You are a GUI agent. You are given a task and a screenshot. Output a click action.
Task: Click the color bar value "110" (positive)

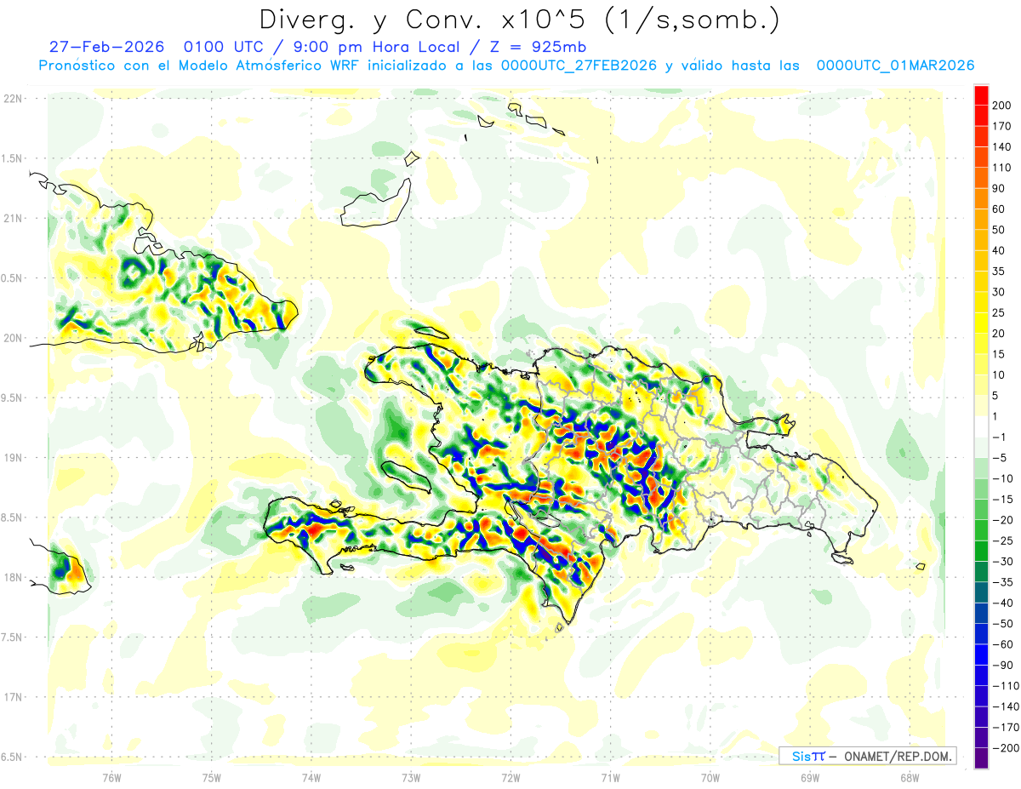coord(1002,168)
